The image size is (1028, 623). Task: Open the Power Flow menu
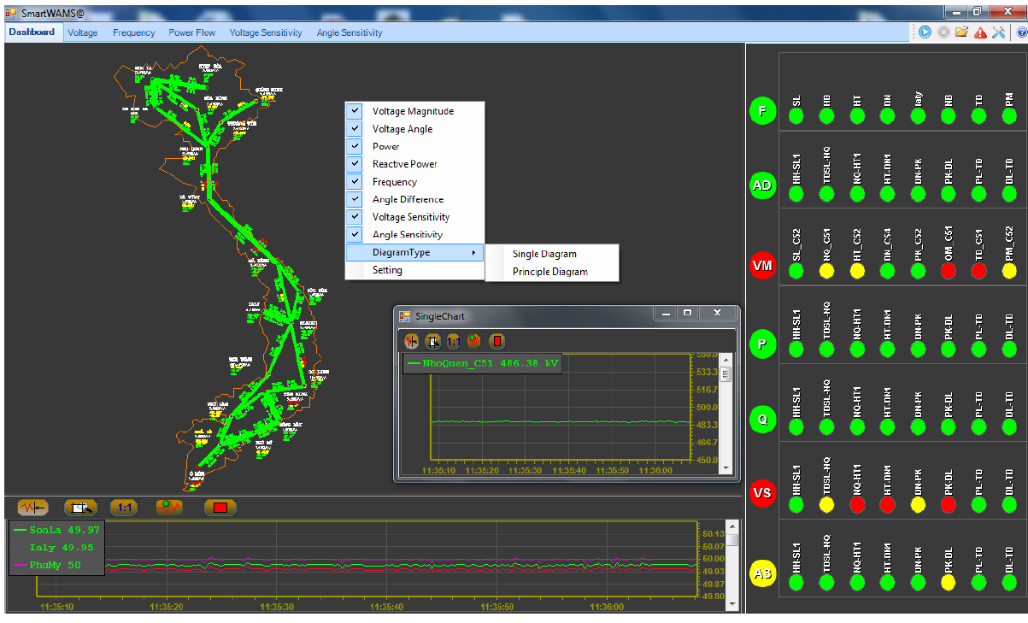191,32
